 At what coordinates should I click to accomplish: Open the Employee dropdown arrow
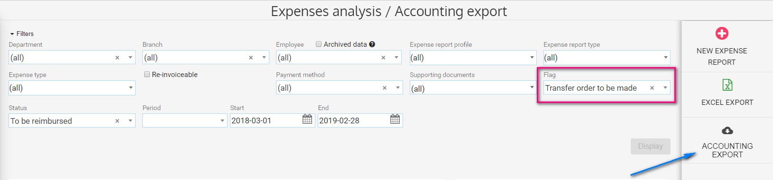tap(396, 58)
